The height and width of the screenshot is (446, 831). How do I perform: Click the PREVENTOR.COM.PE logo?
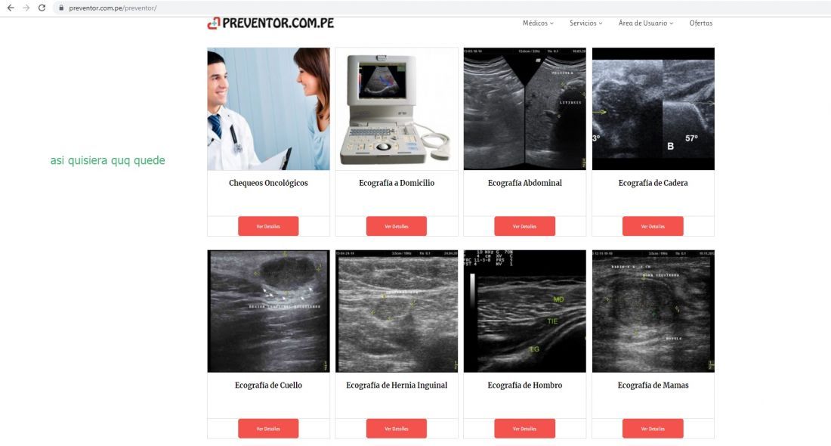point(270,23)
